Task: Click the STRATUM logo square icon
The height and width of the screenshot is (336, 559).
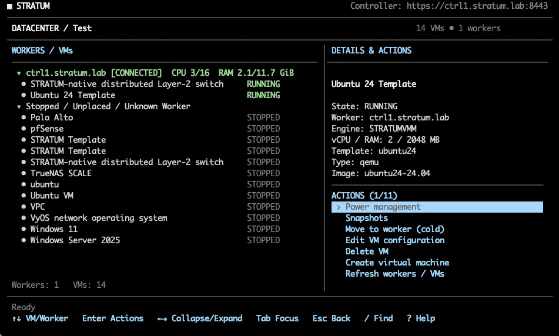Action: [x=9, y=6]
